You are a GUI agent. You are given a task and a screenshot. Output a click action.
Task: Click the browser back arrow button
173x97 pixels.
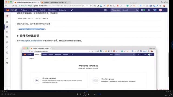6,6
